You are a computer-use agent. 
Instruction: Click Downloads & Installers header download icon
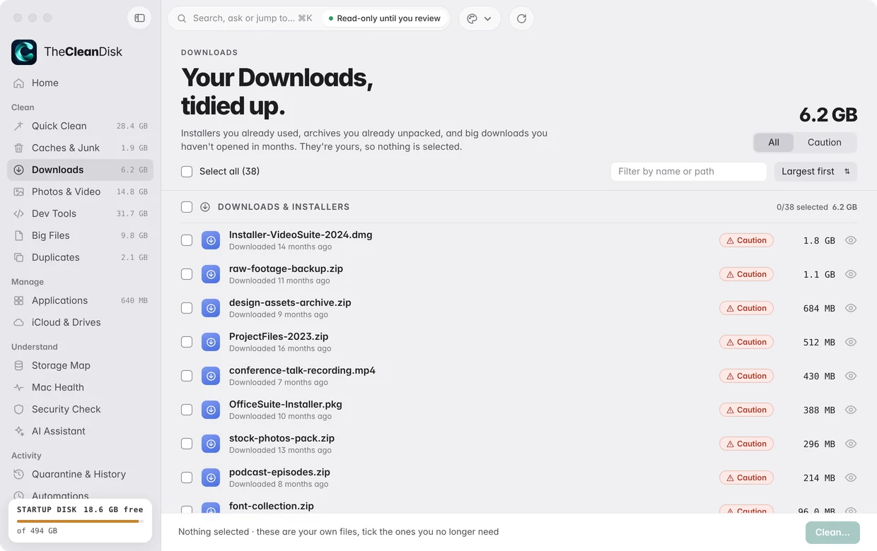205,207
